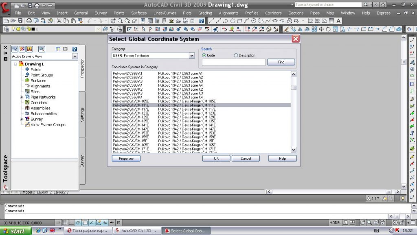
Task: Click the layer color swatch in the layer toolbar
Action: 33,29
